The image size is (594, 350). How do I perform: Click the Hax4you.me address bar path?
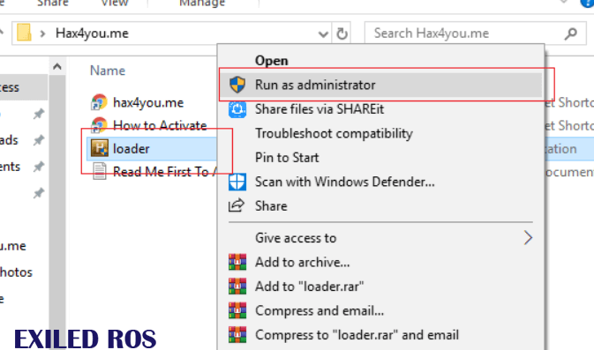pos(92,34)
